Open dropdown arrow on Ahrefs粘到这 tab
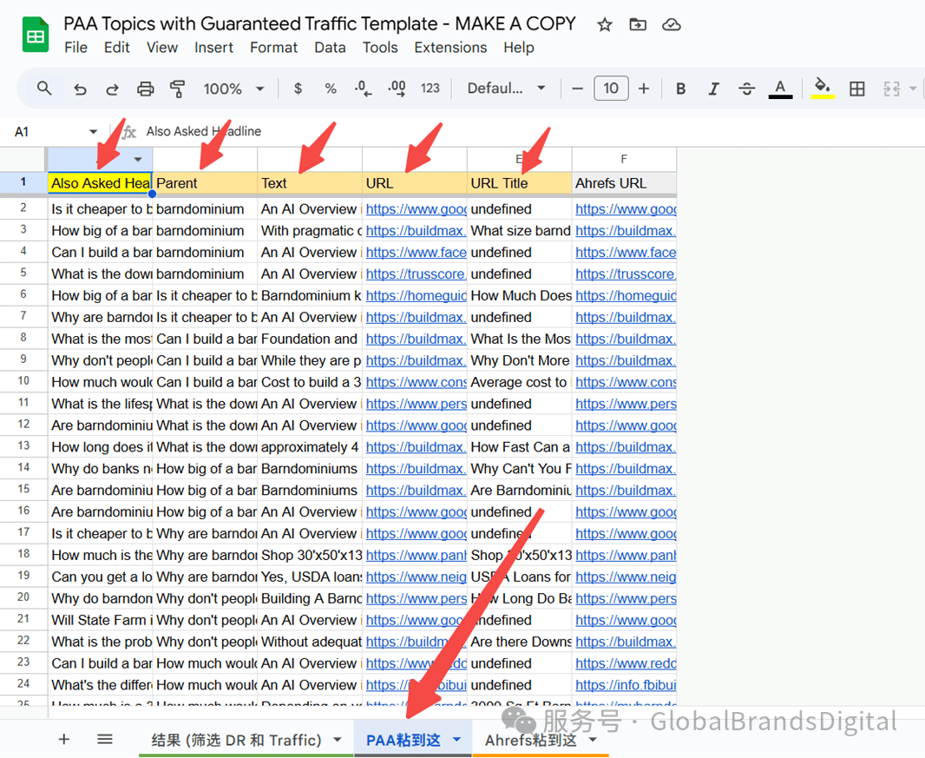The image size is (925, 758). pyautogui.click(x=593, y=740)
